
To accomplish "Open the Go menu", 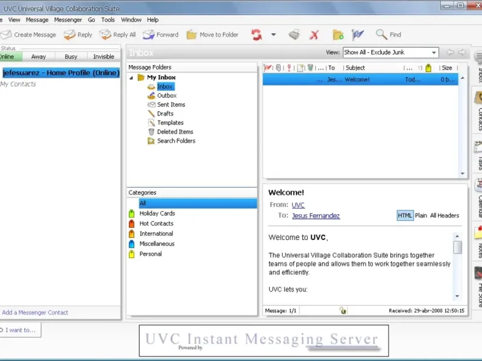I will tap(92, 20).
